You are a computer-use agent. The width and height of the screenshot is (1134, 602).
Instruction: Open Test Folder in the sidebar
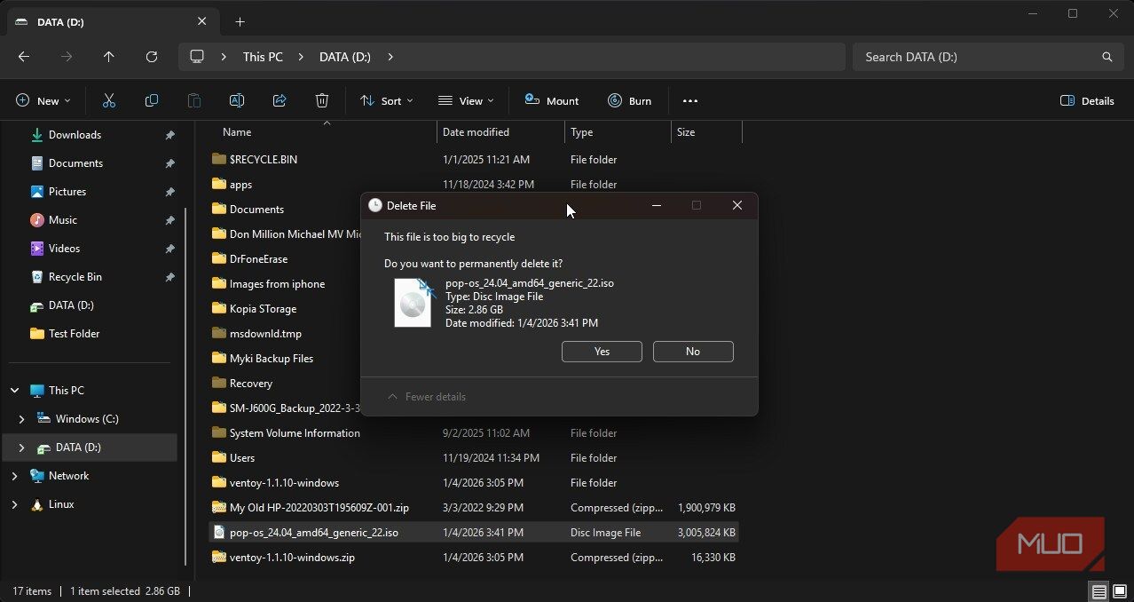point(74,334)
